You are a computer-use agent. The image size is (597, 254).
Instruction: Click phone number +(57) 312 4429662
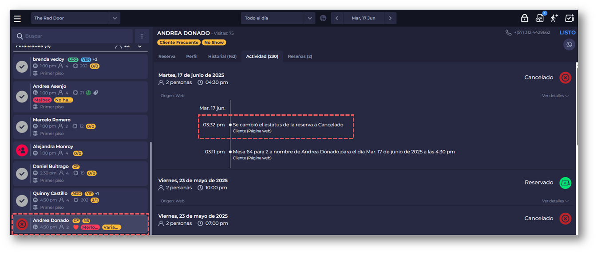[x=532, y=32]
